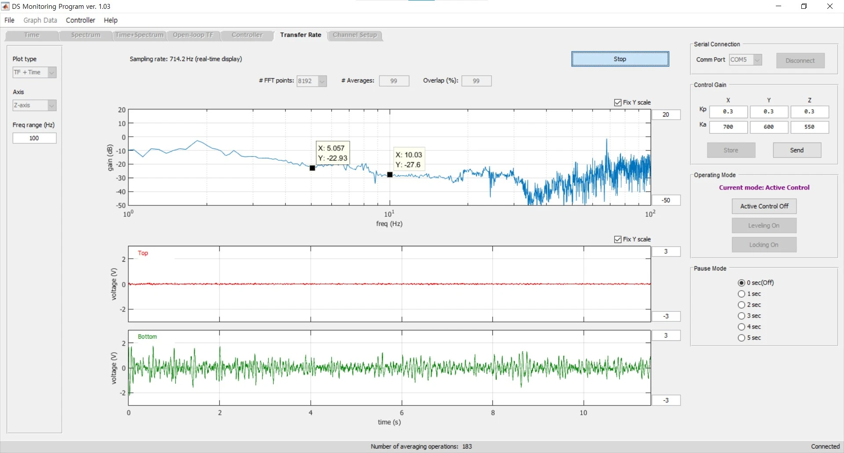This screenshot has height=453, width=844.
Task: Switch to the Spectrum tab
Action: 86,35
